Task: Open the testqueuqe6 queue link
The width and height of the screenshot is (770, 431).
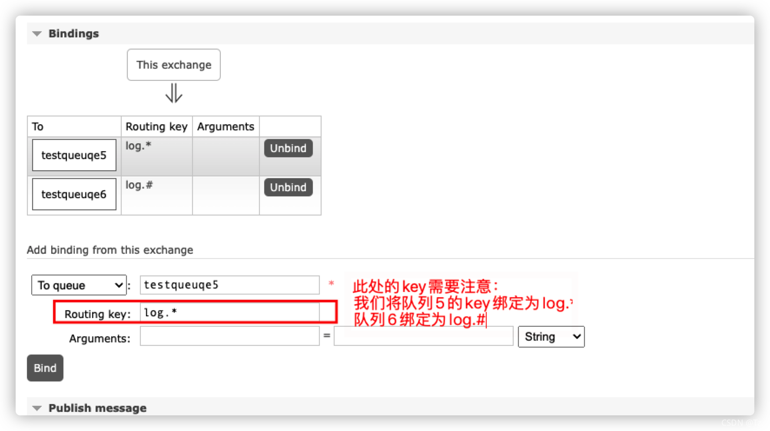Action: click(x=74, y=194)
